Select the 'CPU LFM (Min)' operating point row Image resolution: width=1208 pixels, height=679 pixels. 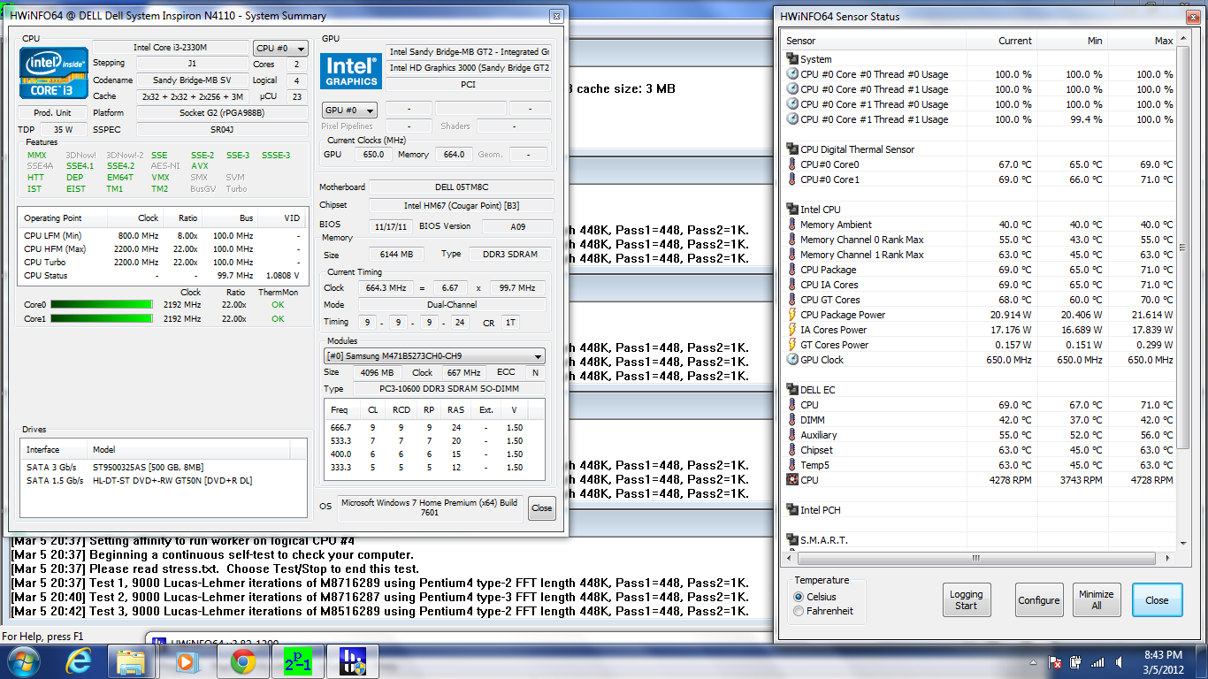[x=163, y=236]
